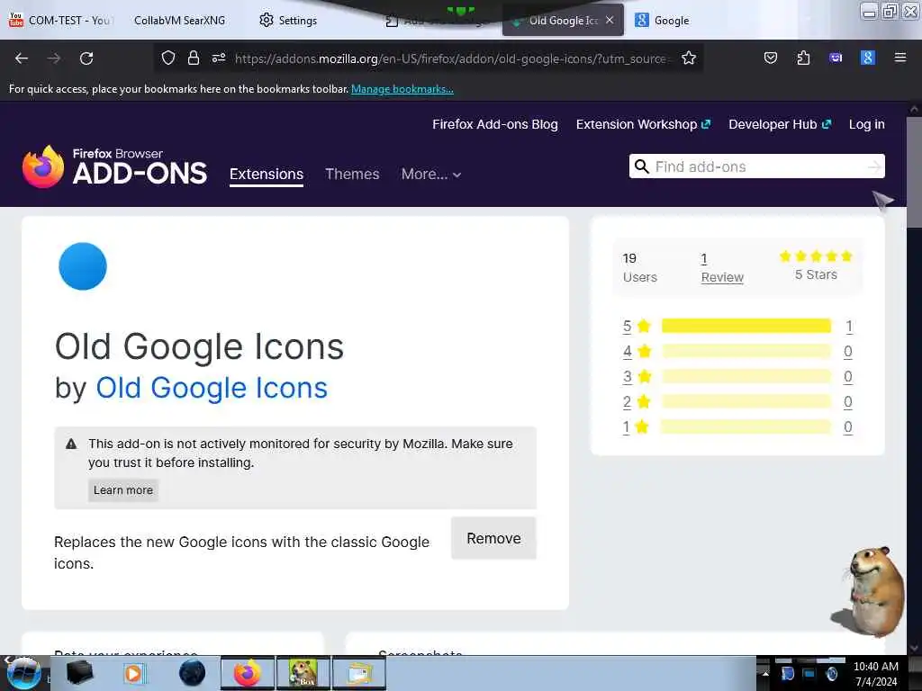922x691 pixels.
Task: Switch to the CollabVM SearXNG tab
Action: click(x=179, y=20)
